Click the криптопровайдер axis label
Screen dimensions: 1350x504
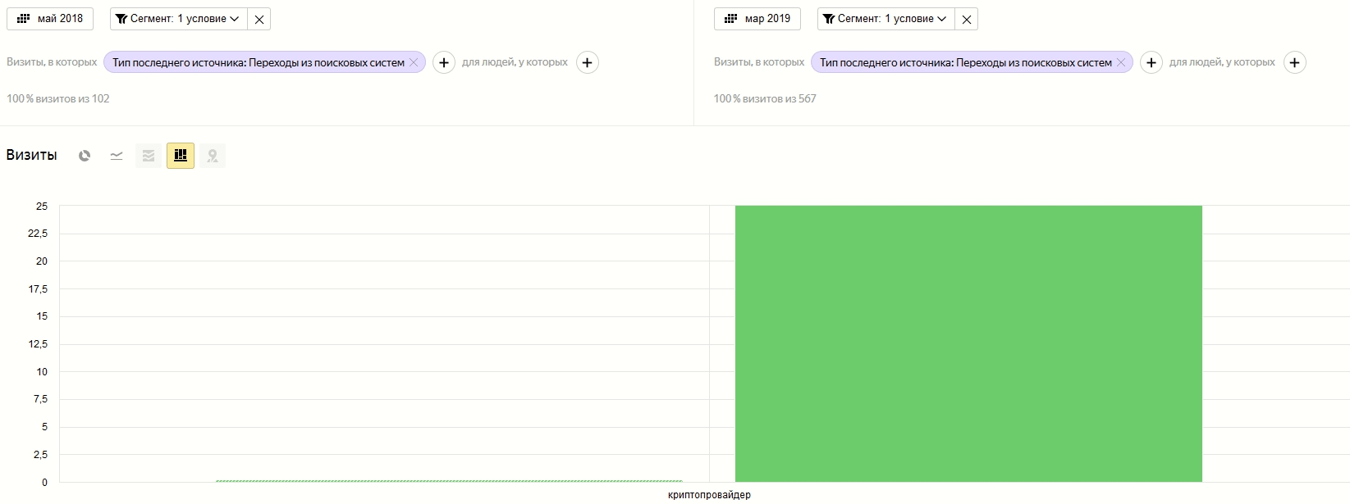[709, 495]
